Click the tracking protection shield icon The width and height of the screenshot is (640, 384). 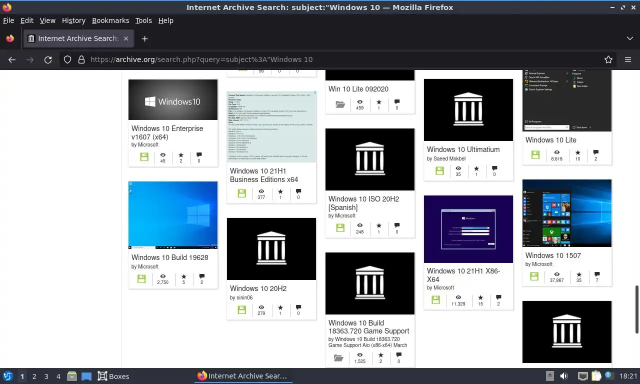[x=67, y=59]
